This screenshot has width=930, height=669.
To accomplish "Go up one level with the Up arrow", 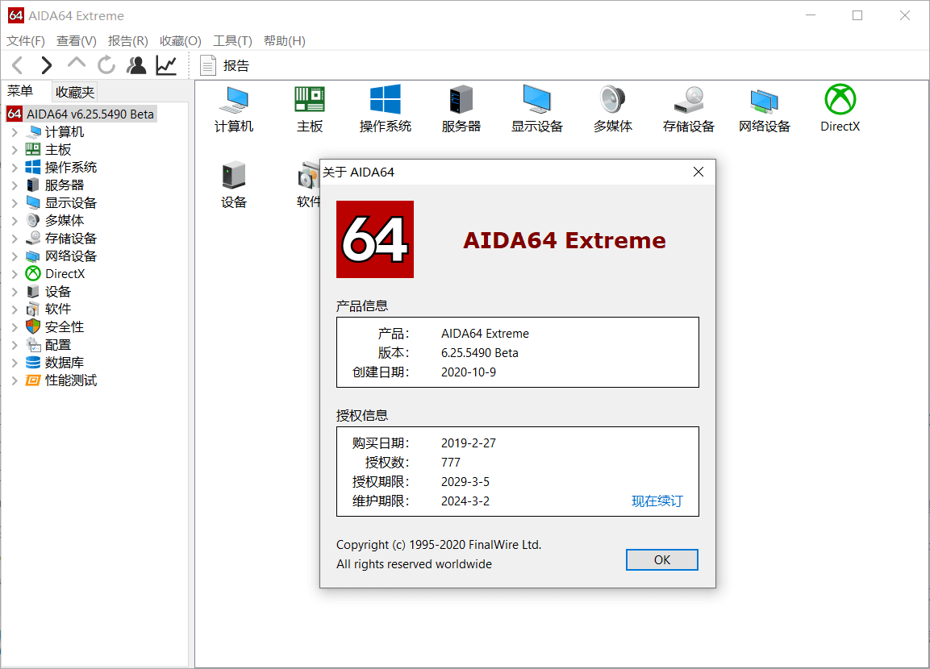I will 77,64.
